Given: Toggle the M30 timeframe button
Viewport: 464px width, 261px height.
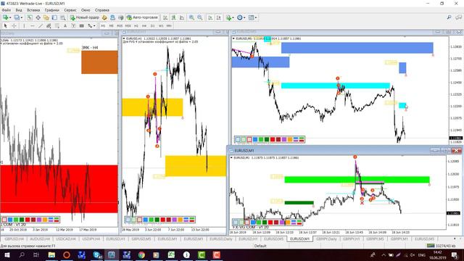Looking at the screenshot, I should [x=128, y=26].
